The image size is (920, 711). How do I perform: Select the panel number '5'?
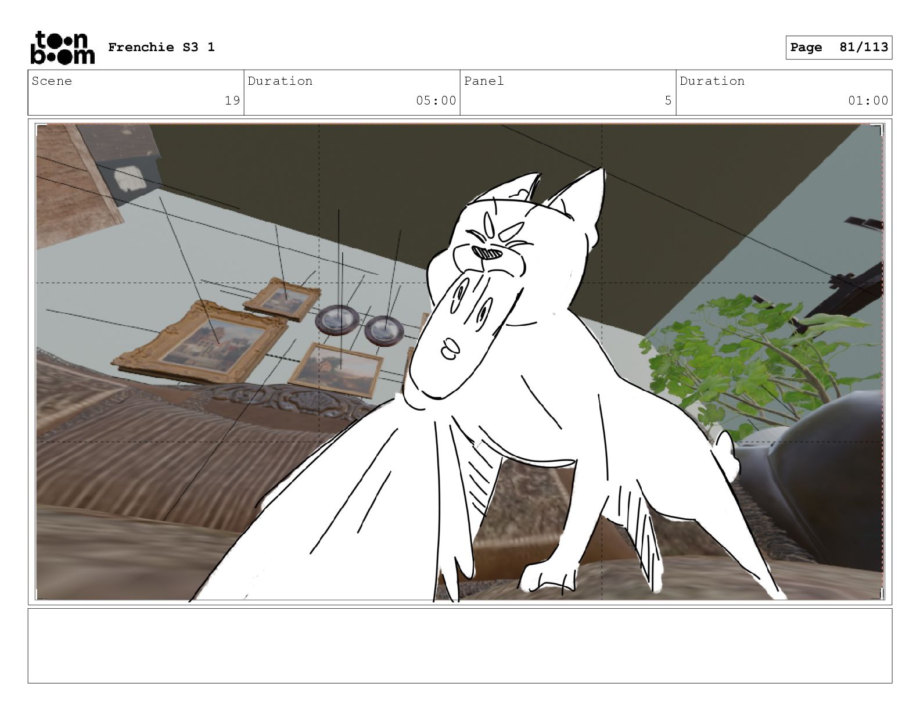668,100
